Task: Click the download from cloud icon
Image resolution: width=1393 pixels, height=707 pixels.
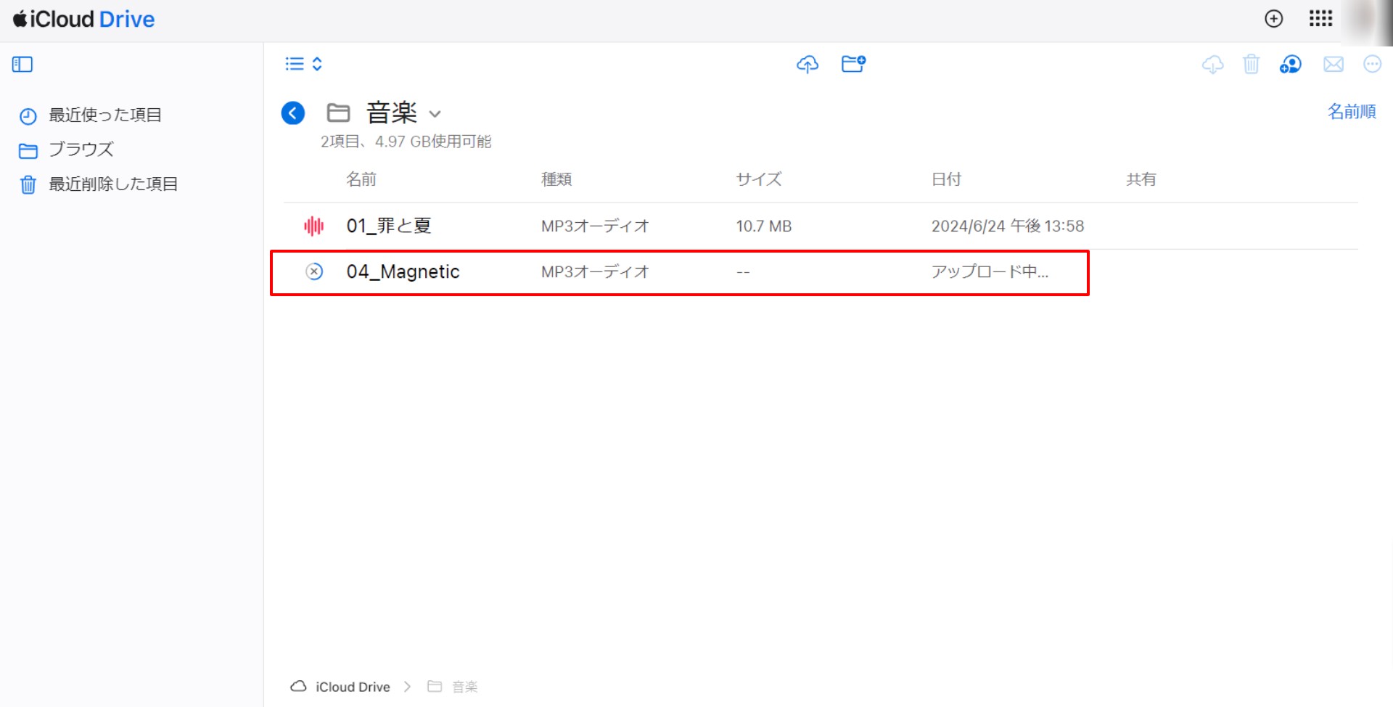Action: coord(1212,65)
